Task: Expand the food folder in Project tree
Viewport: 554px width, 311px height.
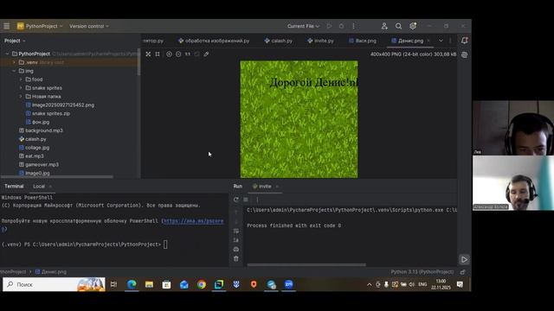Action: pyautogui.click(x=21, y=79)
